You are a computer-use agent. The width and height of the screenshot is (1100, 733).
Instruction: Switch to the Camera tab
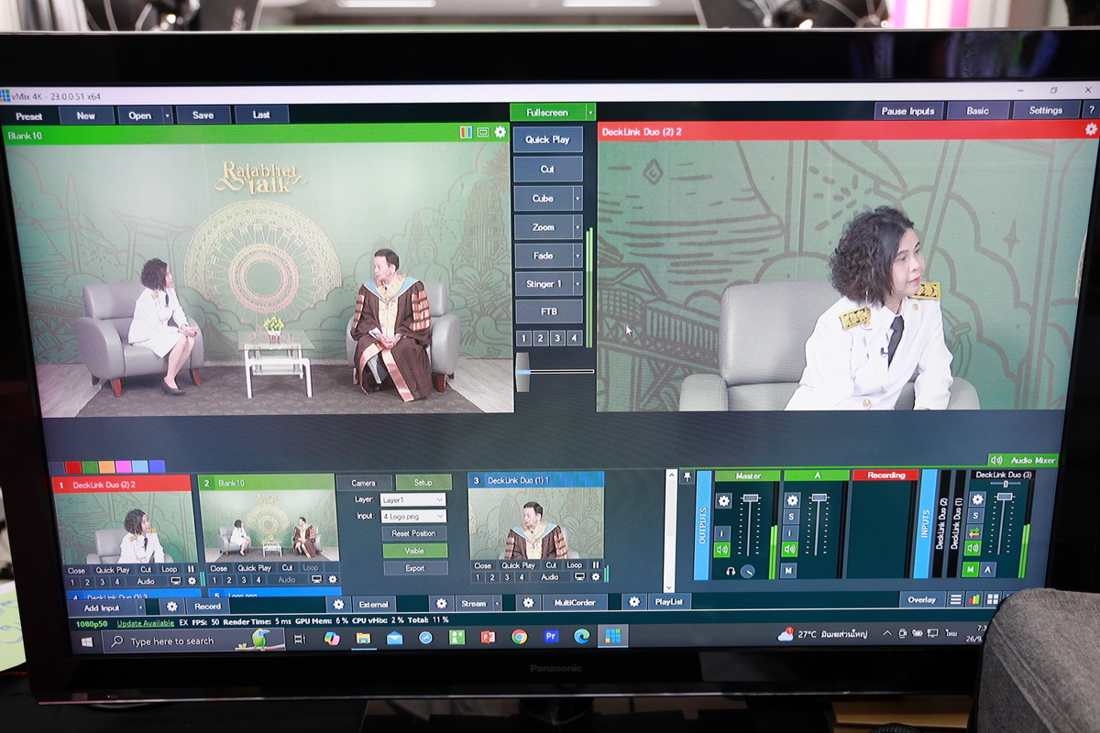(x=363, y=483)
